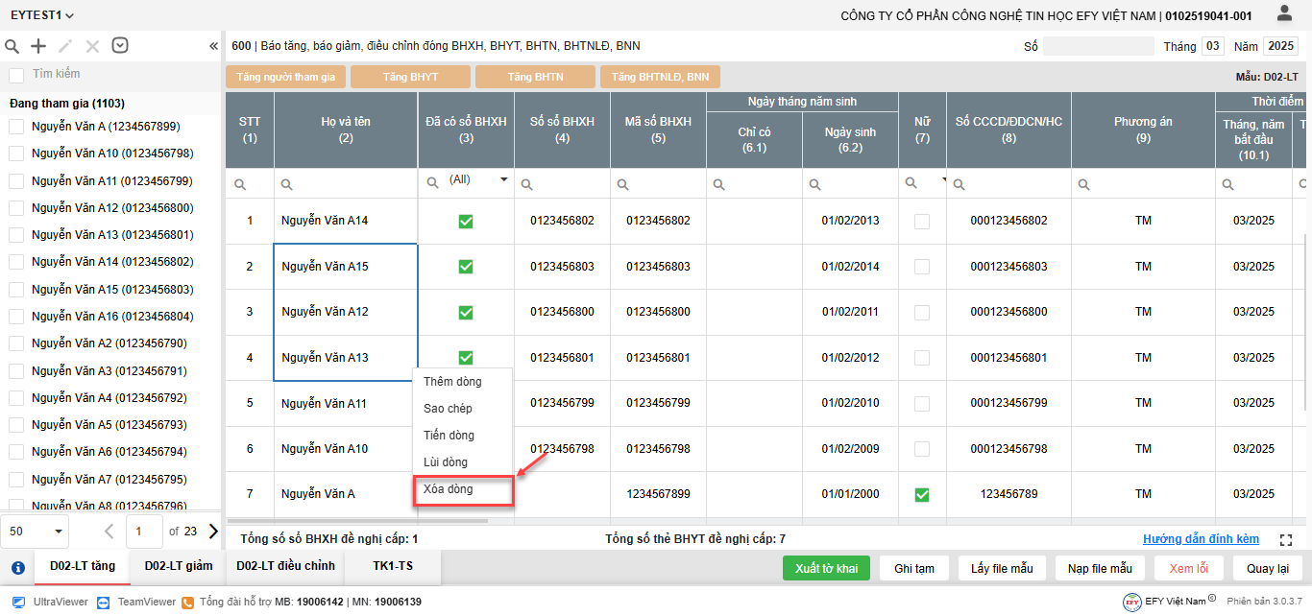The image size is (1312, 615).
Task: Tick checkbox for Nguyễn Văn A10 in list
Action: 16,154
